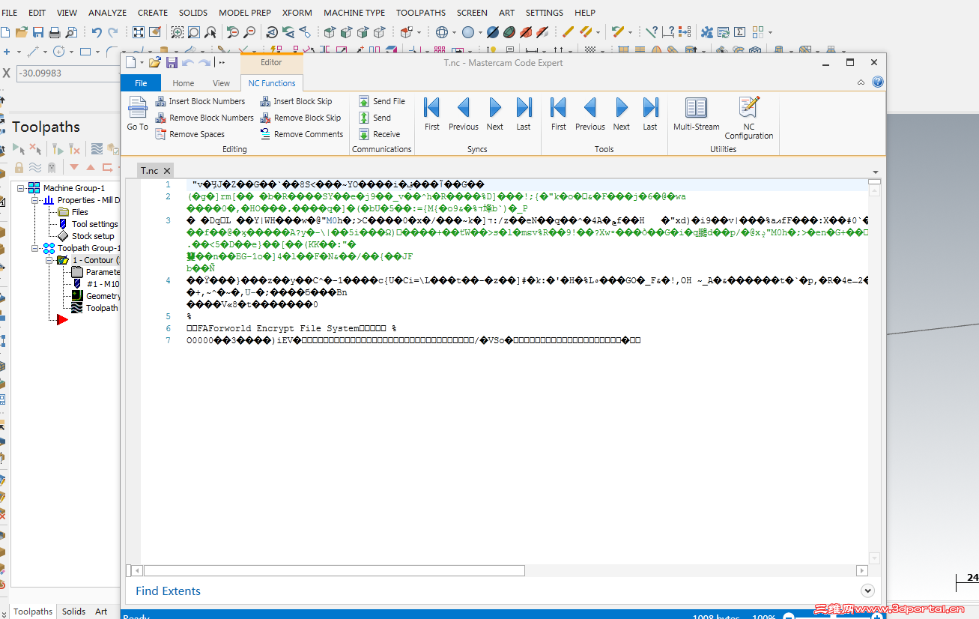The height and width of the screenshot is (619, 979).
Task: Collapse the Machine Group-1 tree node
Action: click(x=21, y=188)
